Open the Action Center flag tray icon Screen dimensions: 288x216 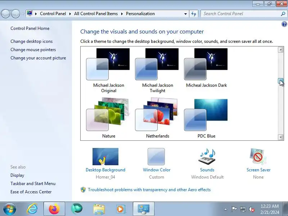234,209
